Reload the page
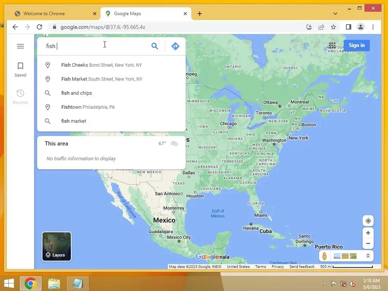This screenshot has height=291, width=388. click(x=39, y=27)
